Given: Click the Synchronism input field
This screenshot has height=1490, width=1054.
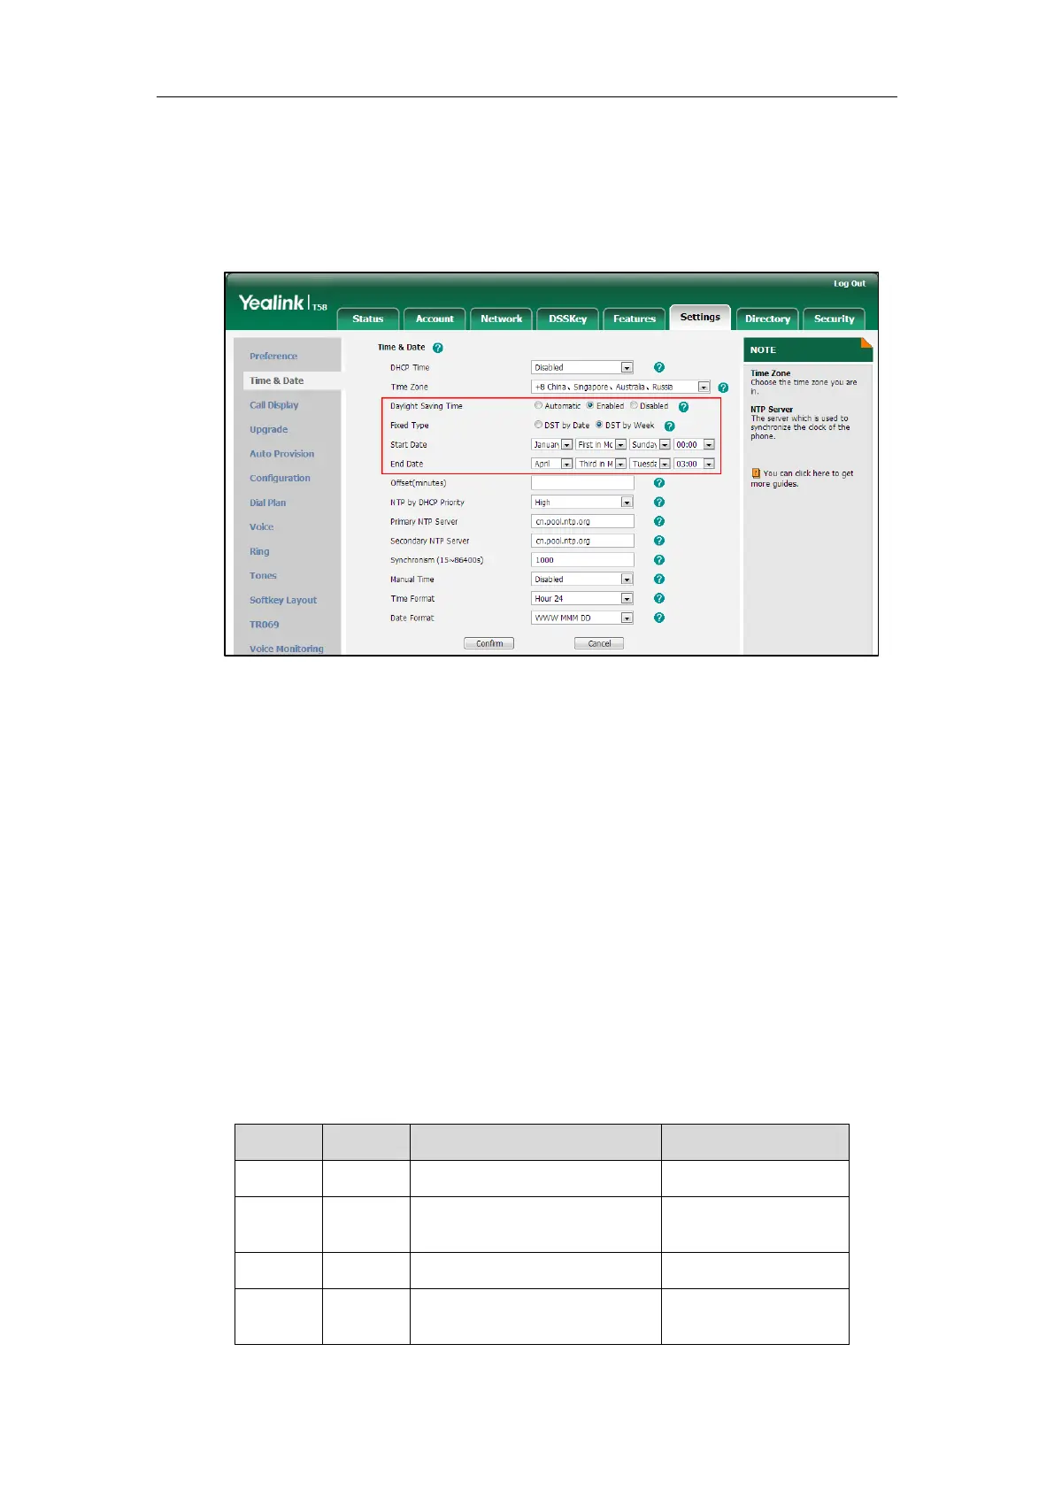Looking at the screenshot, I should (x=582, y=560).
